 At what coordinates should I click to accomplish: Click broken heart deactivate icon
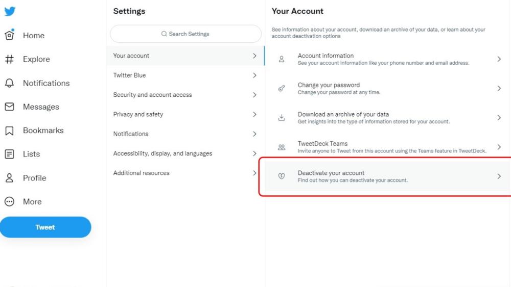281,176
